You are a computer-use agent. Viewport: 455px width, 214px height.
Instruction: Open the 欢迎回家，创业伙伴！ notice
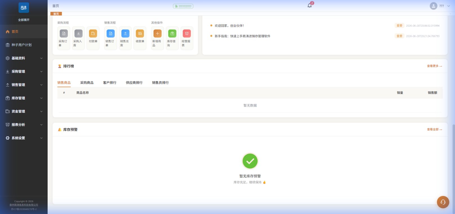[229, 26]
